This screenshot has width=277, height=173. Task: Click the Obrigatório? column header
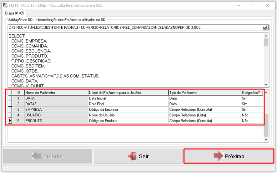point(252,93)
